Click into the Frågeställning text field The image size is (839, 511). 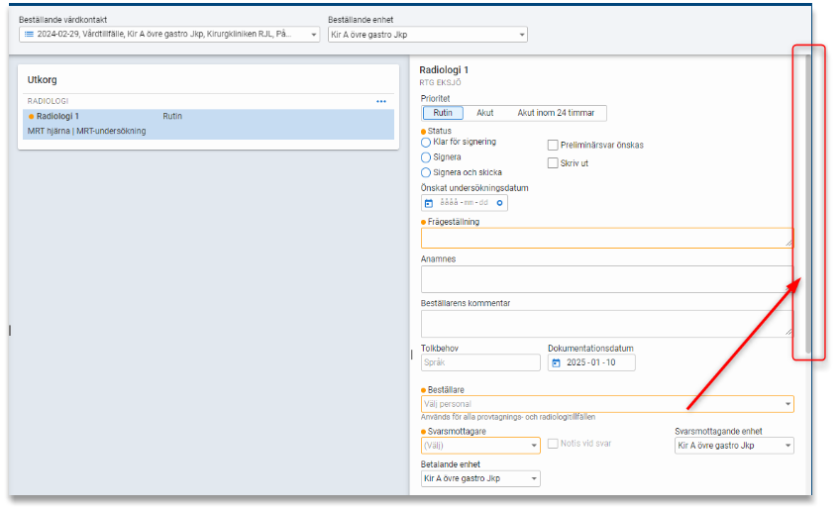pyautogui.click(x=604, y=238)
